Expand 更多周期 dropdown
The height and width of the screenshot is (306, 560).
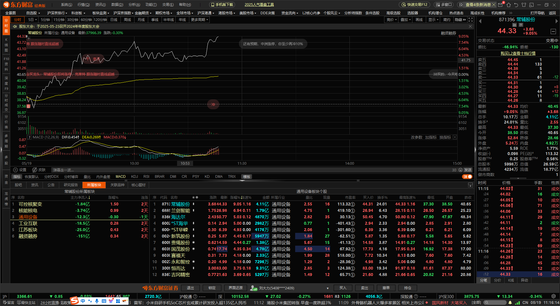click(x=199, y=20)
